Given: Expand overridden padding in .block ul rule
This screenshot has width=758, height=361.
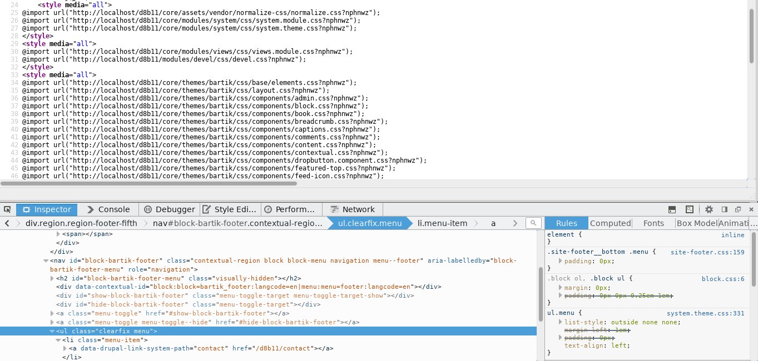Looking at the screenshot, I should pos(561,295).
